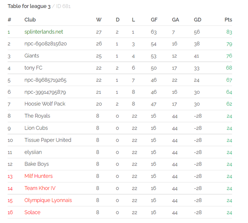Viewport: 248px width, 223px height.
Task: Click the GF column header
Action: pyautogui.click(x=154, y=20)
